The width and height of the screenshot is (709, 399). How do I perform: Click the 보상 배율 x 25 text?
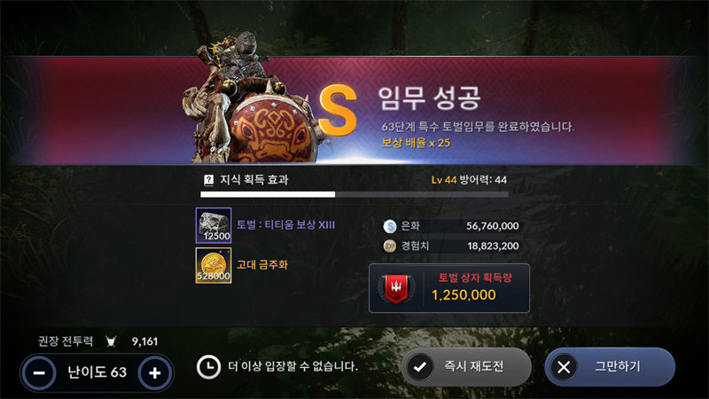[x=416, y=143]
